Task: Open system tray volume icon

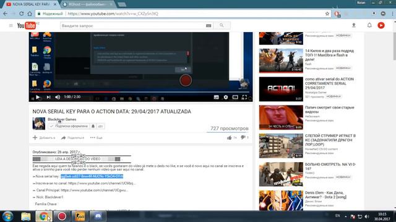Action: coord(367,216)
